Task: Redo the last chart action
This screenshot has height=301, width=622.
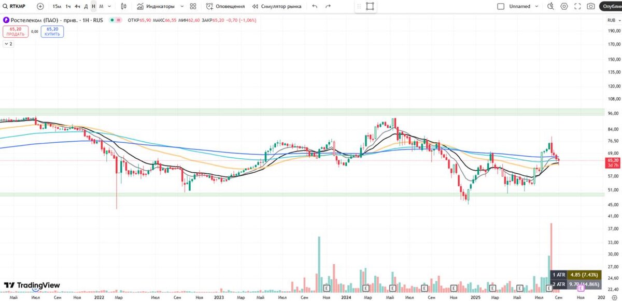Action: click(x=328, y=6)
